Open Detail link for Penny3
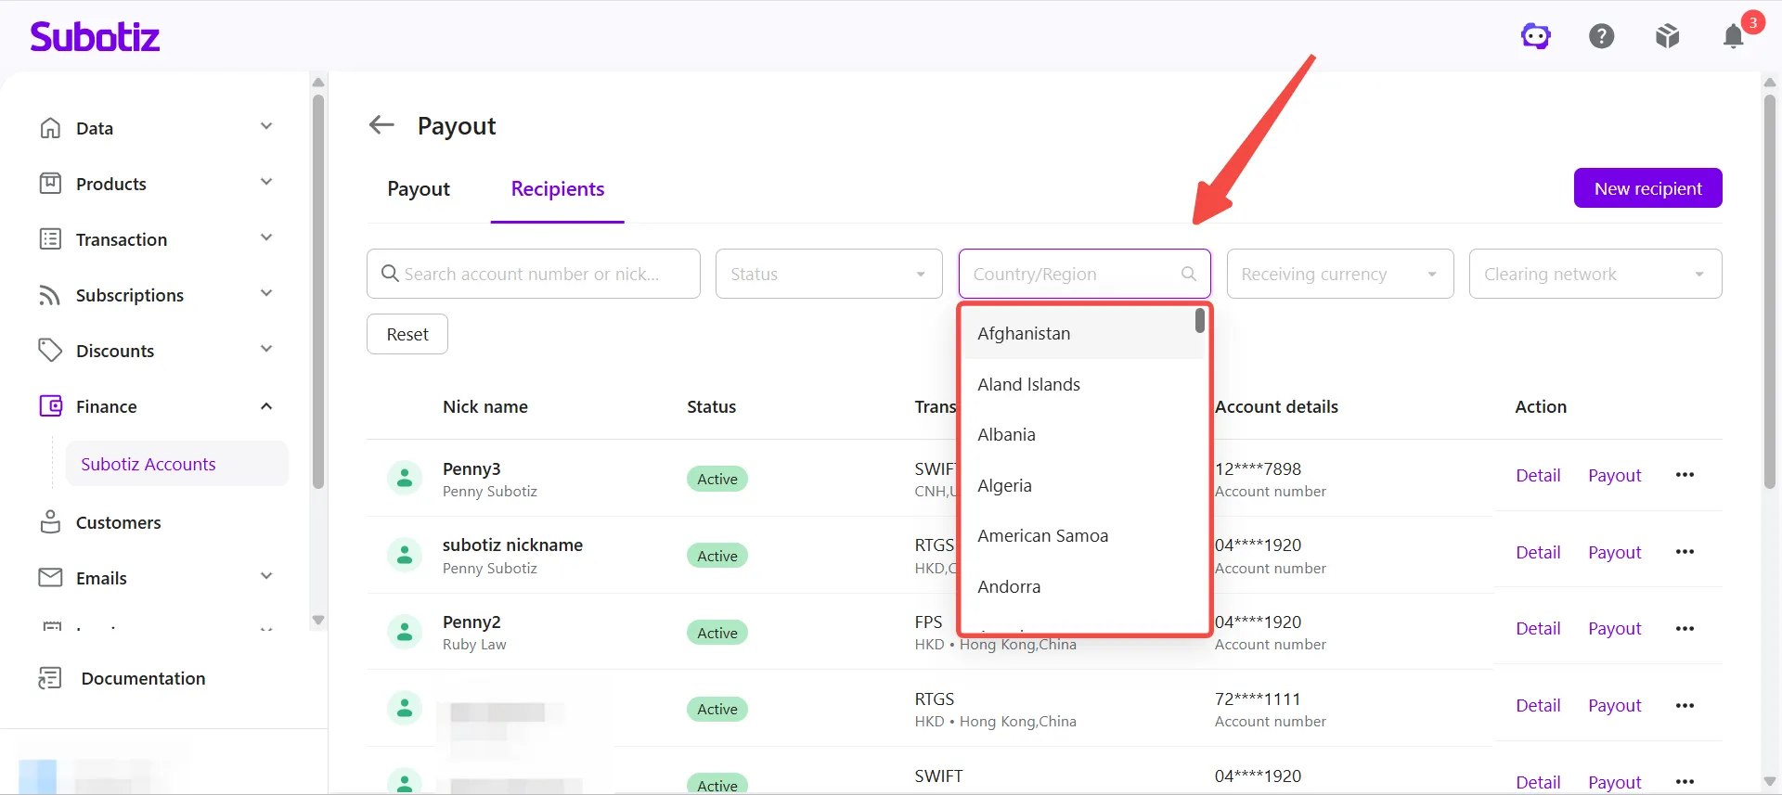 coord(1538,475)
